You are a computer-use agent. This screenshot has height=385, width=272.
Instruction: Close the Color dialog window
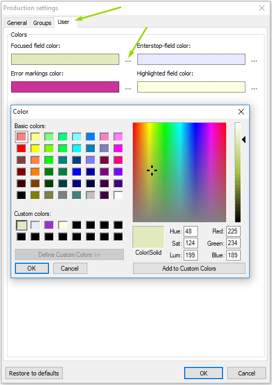pos(241,112)
